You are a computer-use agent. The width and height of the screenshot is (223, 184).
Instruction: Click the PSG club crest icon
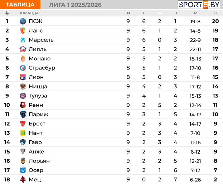23,21
